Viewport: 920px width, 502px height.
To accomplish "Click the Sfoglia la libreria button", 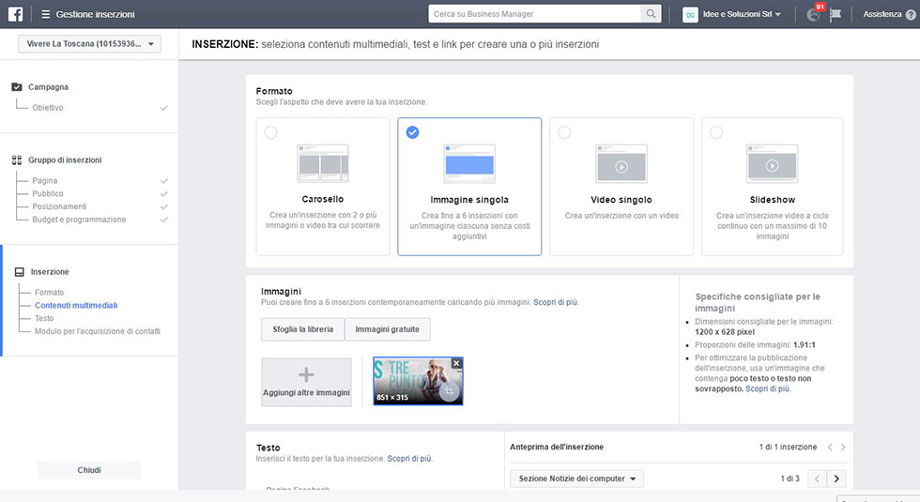I will (302, 329).
